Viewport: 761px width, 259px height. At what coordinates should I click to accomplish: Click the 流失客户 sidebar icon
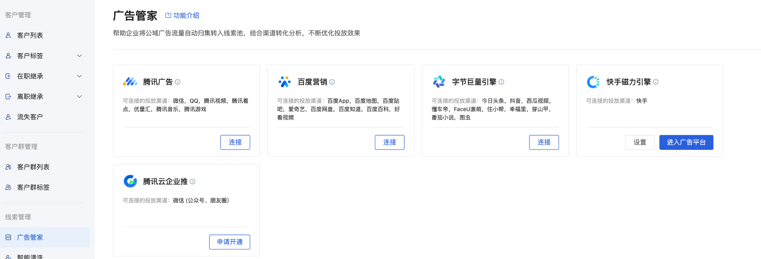click(x=8, y=117)
